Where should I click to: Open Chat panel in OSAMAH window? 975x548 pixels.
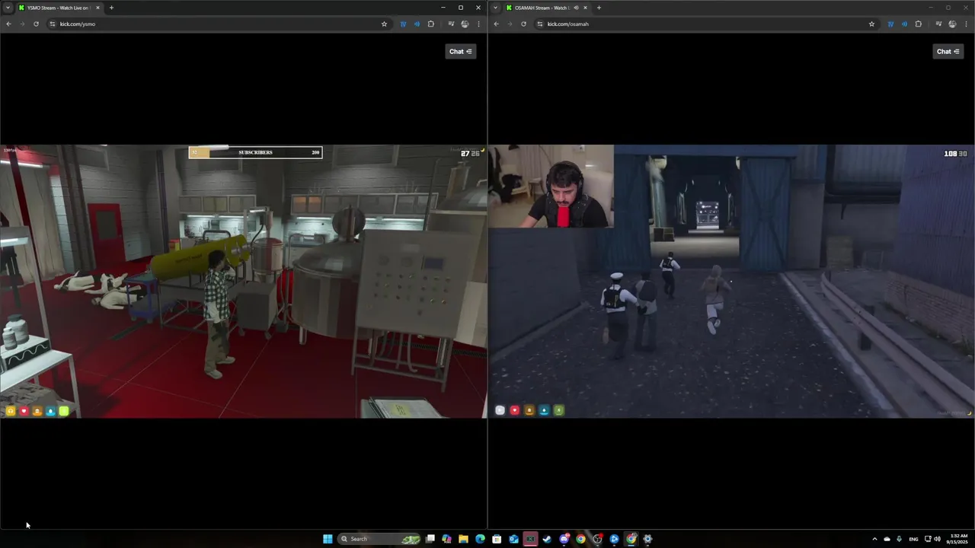(x=948, y=51)
